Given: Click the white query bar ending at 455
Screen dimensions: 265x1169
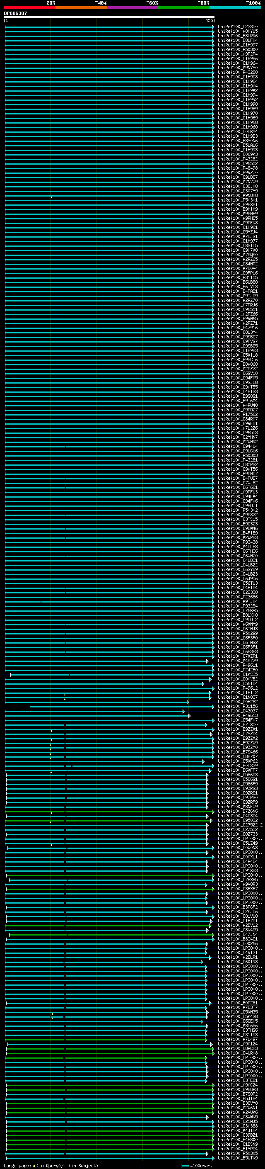Looking at the screenshot, I should point(109,17).
